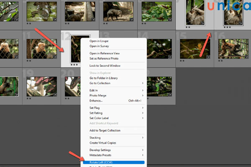The width and height of the screenshot is (251, 167).
Task: Expand the Stacking submenu
Action: (114, 138)
